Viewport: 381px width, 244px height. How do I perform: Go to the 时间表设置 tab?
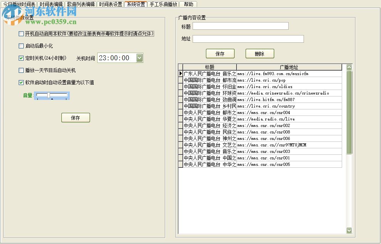(111, 4)
